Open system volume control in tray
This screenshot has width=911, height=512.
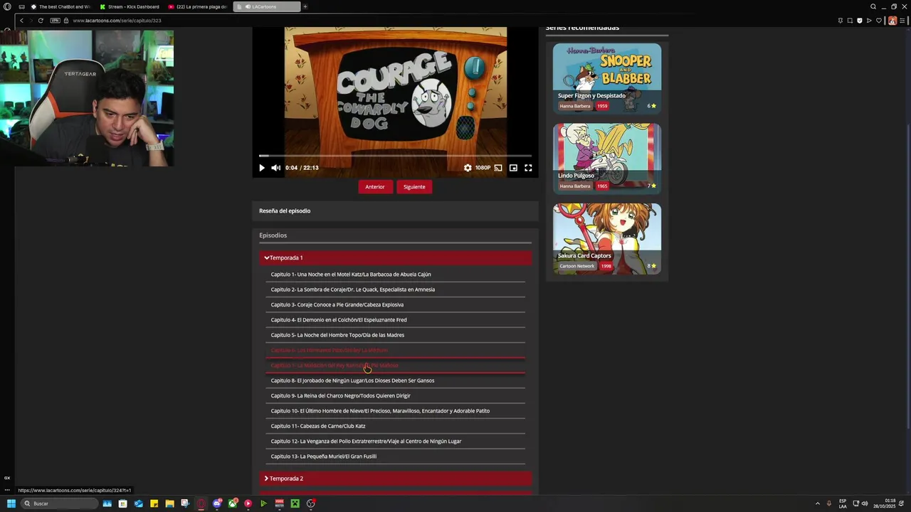865,503
